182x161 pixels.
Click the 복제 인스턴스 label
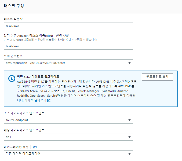pos(13,56)
